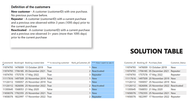Screen dimensions: 191x104
Task: Click the Rank_prCustomer_ID column header
Action: pyautogui.click(x=81, y=63)
